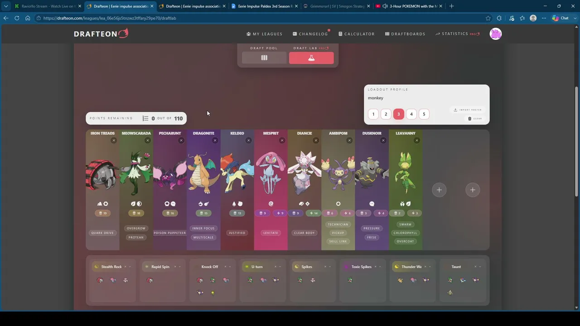
Task: Select loadout profile 5
Action: 424,114
